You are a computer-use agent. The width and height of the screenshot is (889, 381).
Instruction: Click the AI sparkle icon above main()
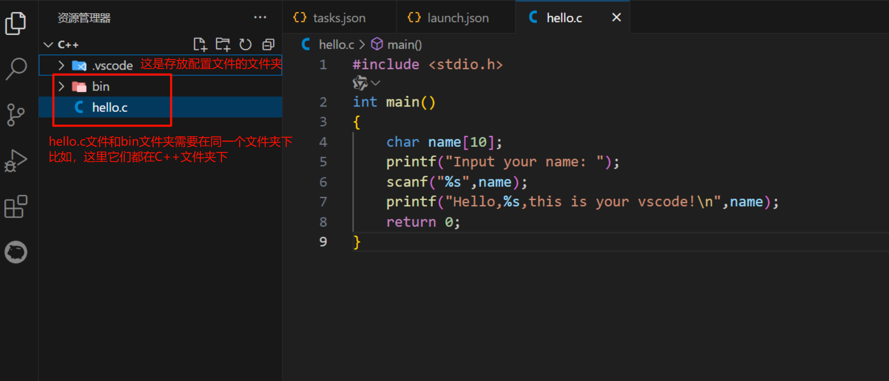click(x=360, y=83)
